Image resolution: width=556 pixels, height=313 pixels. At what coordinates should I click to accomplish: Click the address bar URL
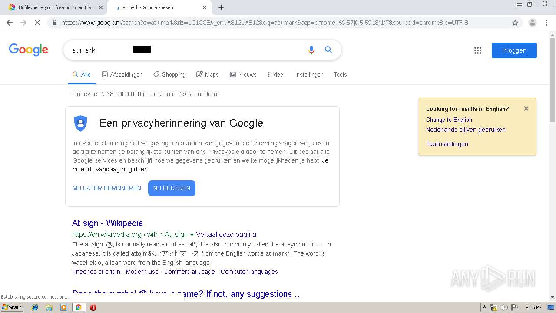point(265,23)
